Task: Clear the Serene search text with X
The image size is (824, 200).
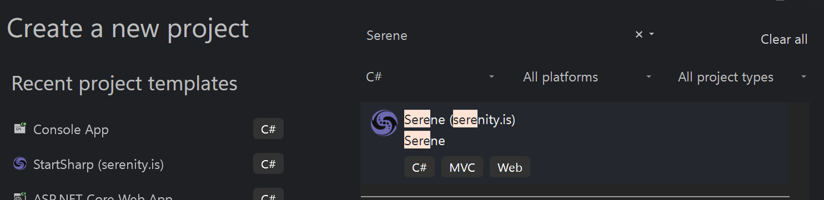Action: click(x=639, y=34)
